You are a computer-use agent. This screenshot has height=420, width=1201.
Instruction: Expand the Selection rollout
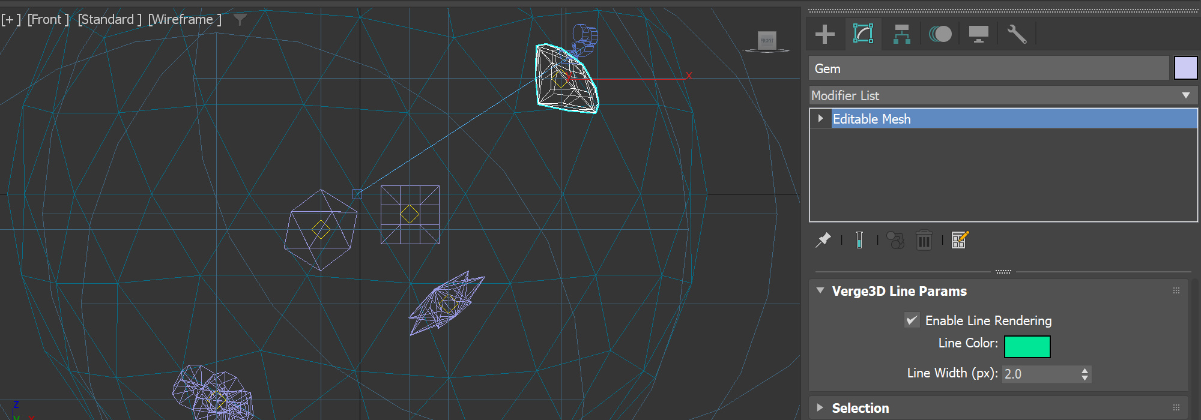(x=820, y=407)
